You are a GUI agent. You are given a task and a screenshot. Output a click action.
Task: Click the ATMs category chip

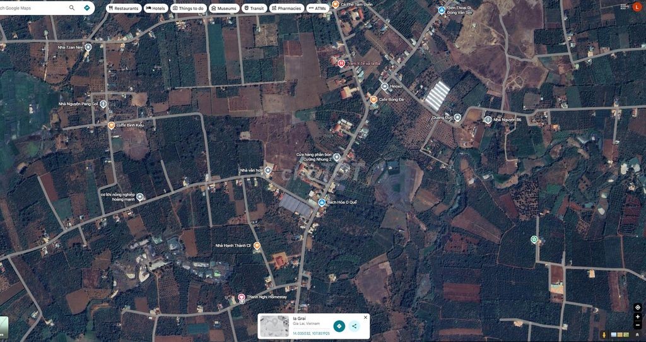tap(318, 8)
